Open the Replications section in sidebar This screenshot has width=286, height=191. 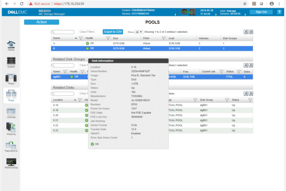click(11, 146)
